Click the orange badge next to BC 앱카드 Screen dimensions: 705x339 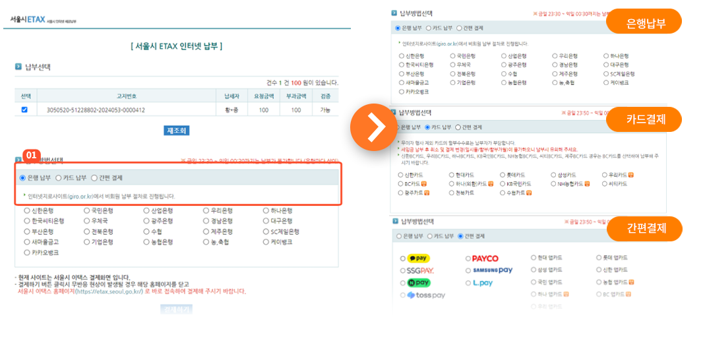[x=628, y=295]
